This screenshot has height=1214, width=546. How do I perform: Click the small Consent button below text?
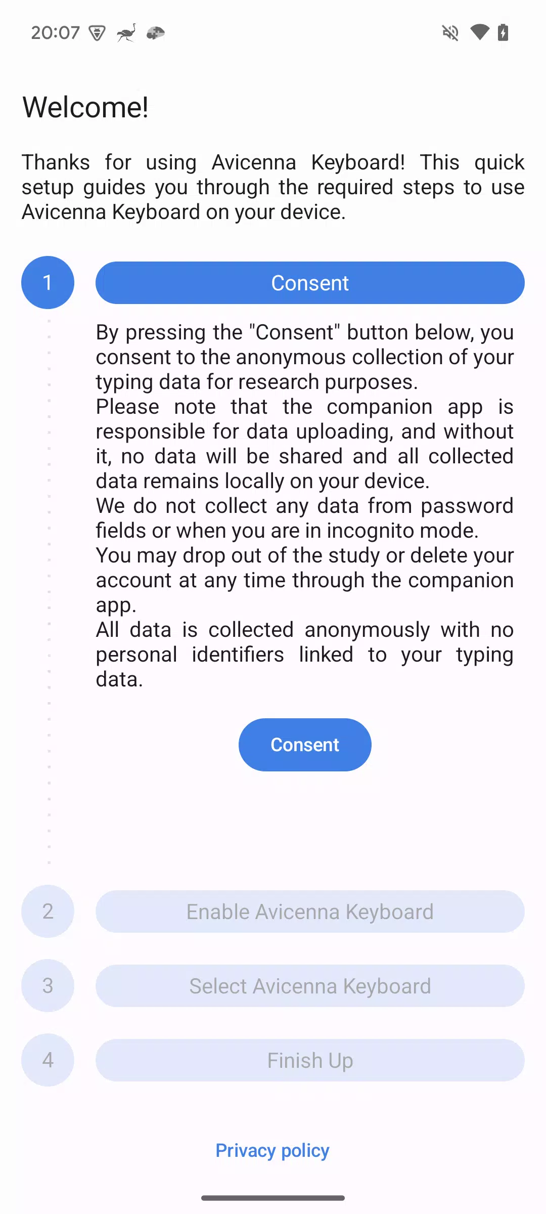(305, 745)
